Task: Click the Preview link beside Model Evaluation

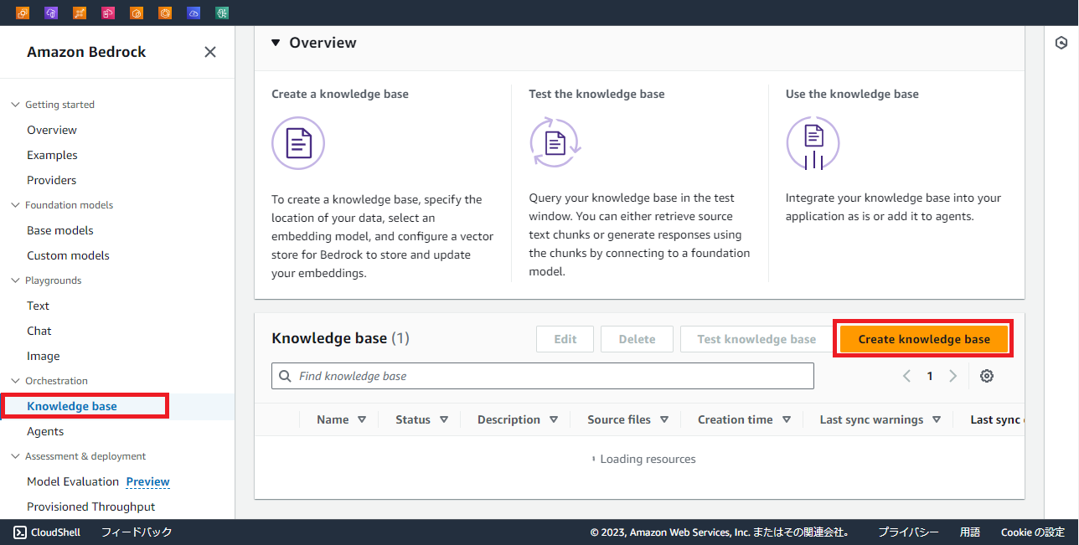Action: 148,481
